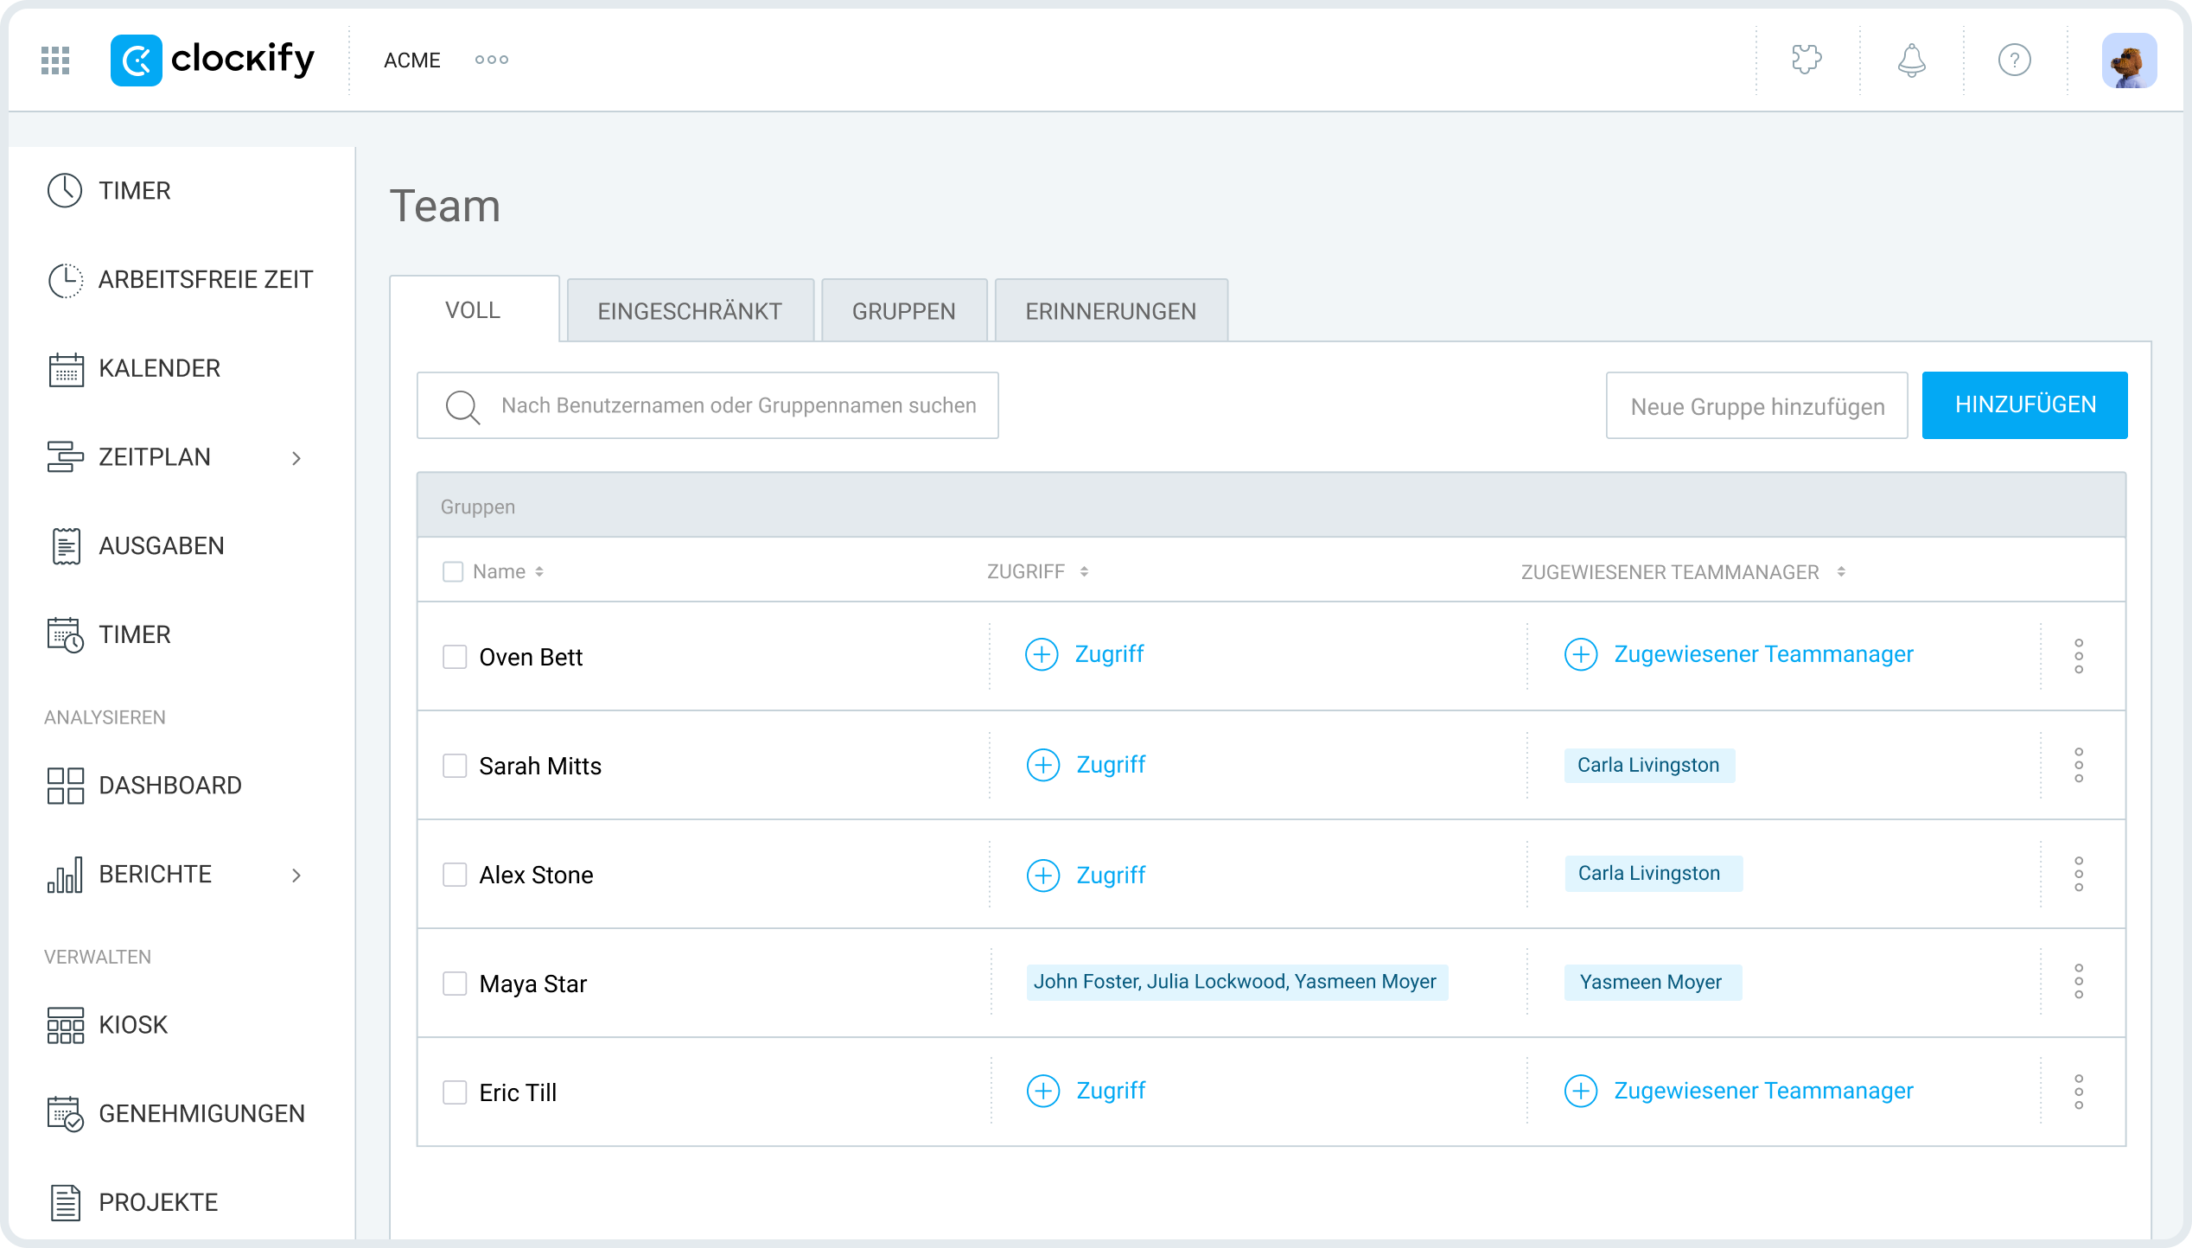Select the Eric Till checkbox
2192x1248 pixels.
click(x=455, y=1092)
